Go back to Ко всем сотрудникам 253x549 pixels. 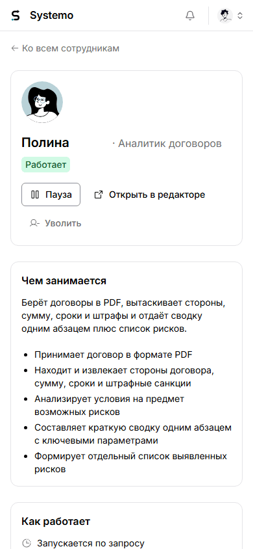(x=65, y=48)
